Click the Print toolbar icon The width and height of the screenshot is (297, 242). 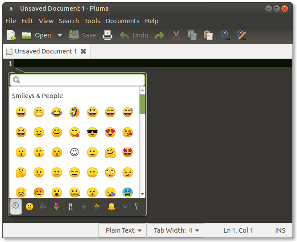(x=107, y=35)
